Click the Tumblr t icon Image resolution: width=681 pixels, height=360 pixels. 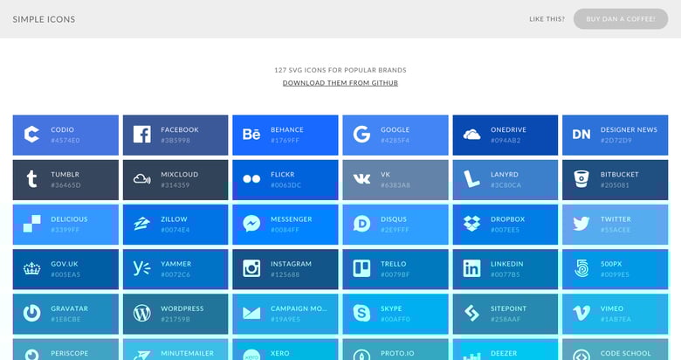[31, 179]
